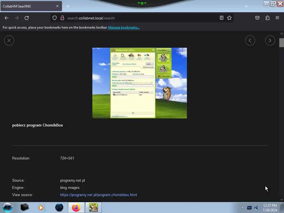Open the media player taskbar icon
This screenshot has width=284, height=213.
(41, 207)
